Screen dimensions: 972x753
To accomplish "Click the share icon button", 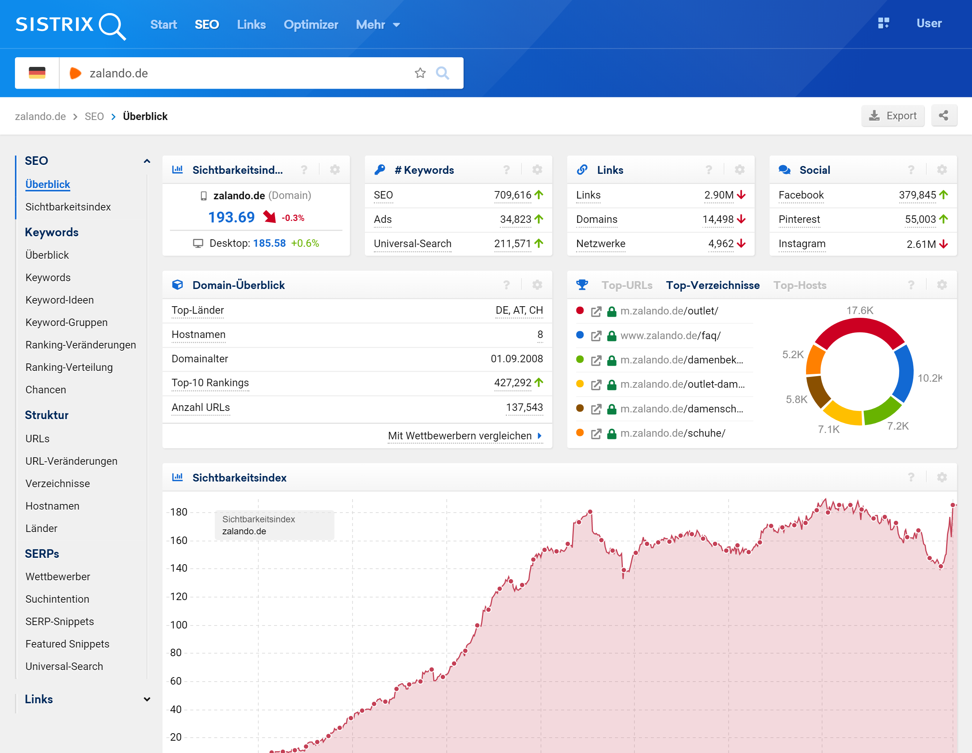I will (x=944, y=116).
